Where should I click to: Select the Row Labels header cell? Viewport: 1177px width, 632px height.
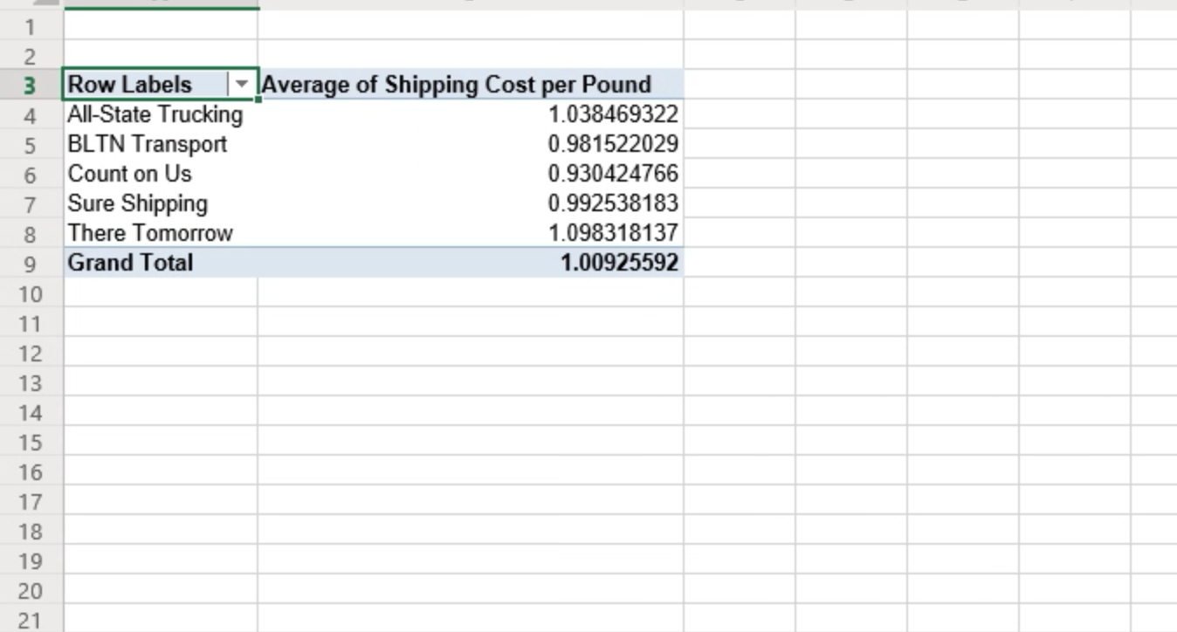161,85
